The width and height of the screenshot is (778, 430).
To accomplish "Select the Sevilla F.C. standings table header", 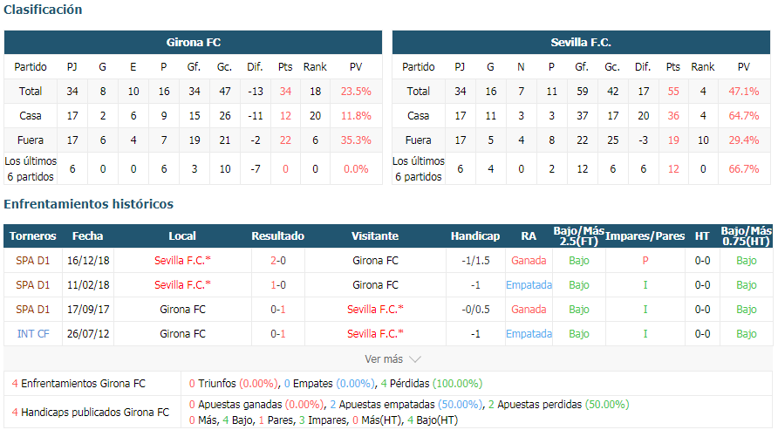I will point(581,42).
